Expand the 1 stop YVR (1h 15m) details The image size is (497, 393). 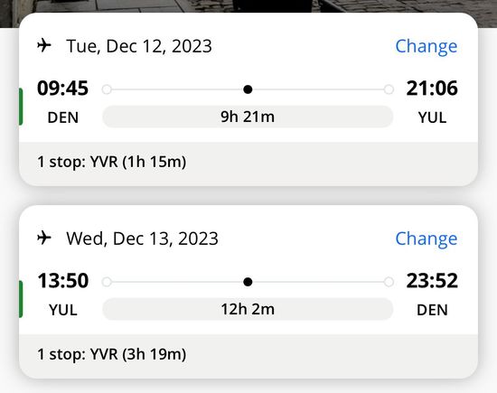[248, 164]
